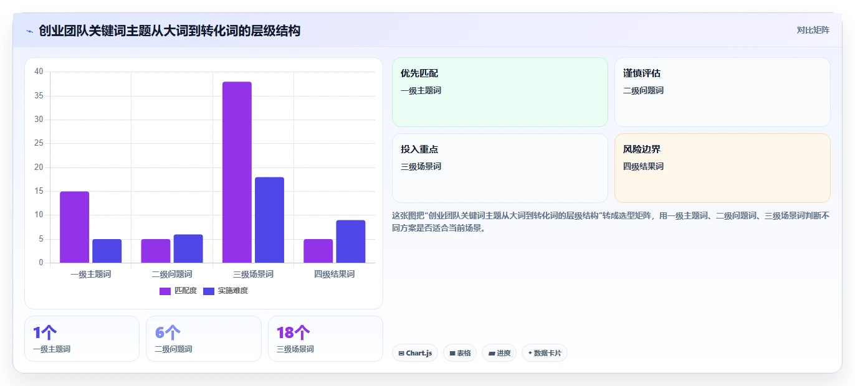Viewport: 855px width, 386px height.
Task: Click the 二级问题词 x-axis label
Action: [x=172, y=274]
